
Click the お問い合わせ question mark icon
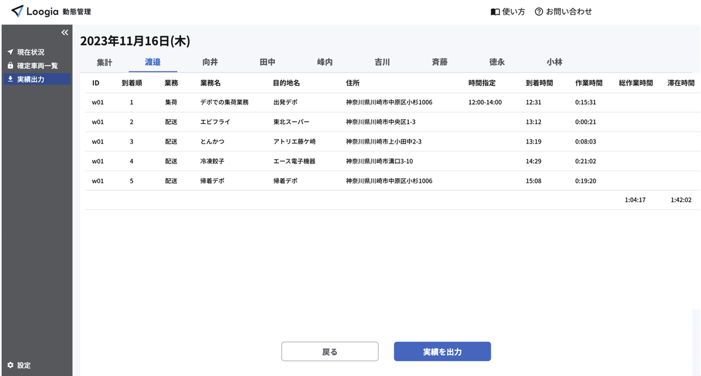coord(539,12)
